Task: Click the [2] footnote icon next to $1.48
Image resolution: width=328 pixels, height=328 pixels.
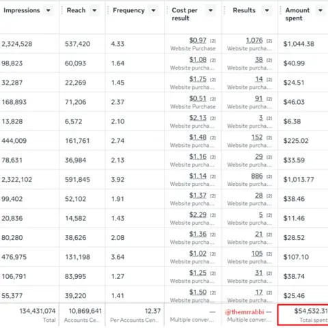Action: click(x=213, y=138)
